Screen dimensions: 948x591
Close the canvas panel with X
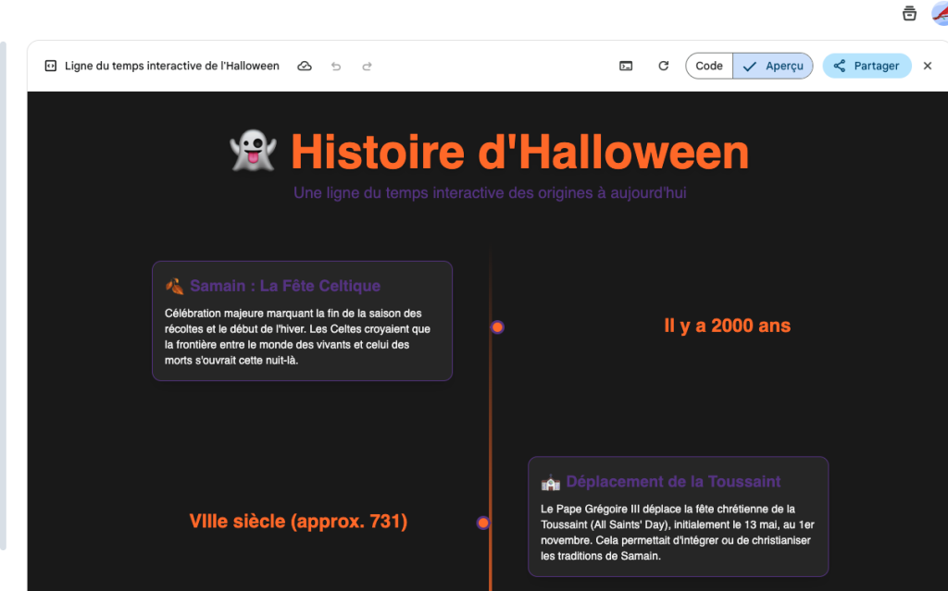928,67
